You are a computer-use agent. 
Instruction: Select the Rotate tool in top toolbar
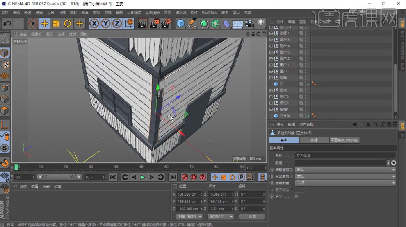click(x=68, y=24)
